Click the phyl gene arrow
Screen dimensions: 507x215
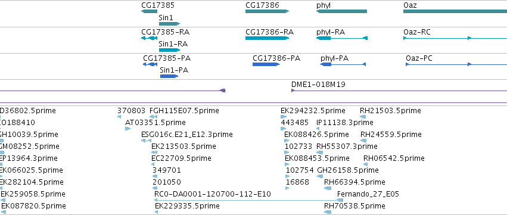[x=341, y=11]
